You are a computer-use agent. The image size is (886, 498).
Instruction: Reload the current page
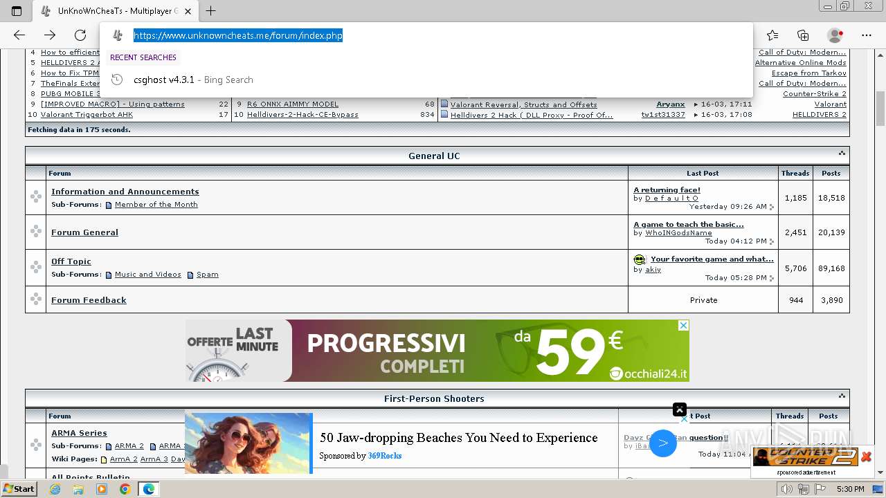[80, 35]
